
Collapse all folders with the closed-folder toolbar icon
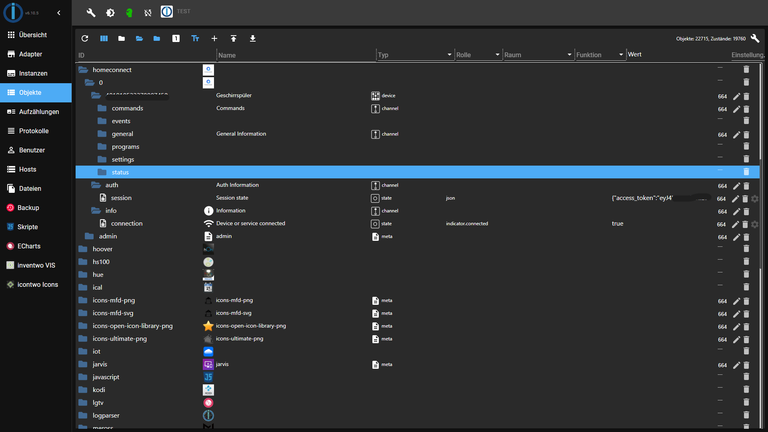coord(122,38)
